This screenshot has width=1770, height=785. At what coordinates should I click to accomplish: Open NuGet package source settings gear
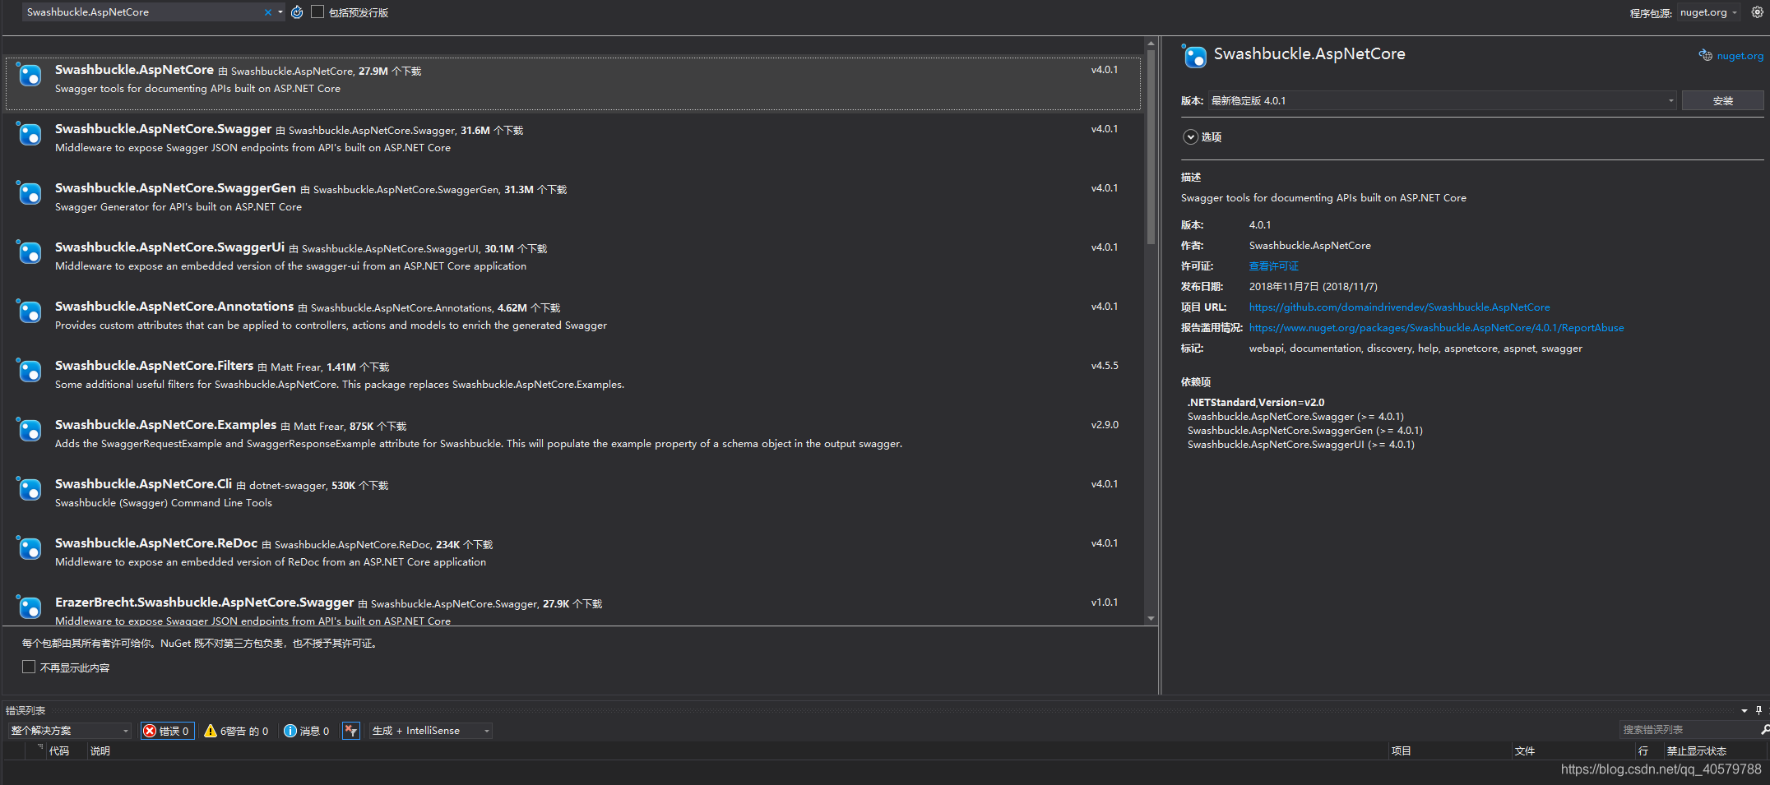pyautogui.click(x=1758, y=12)
